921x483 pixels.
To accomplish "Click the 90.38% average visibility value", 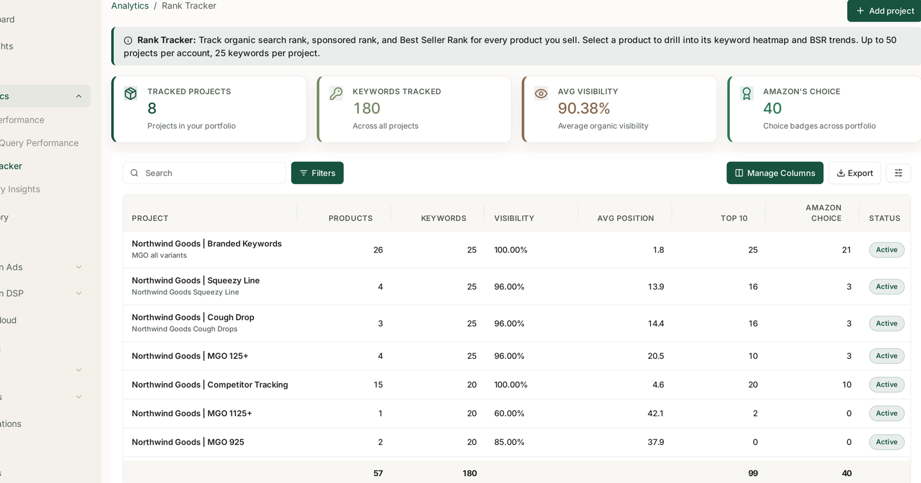I will point(584,108).
